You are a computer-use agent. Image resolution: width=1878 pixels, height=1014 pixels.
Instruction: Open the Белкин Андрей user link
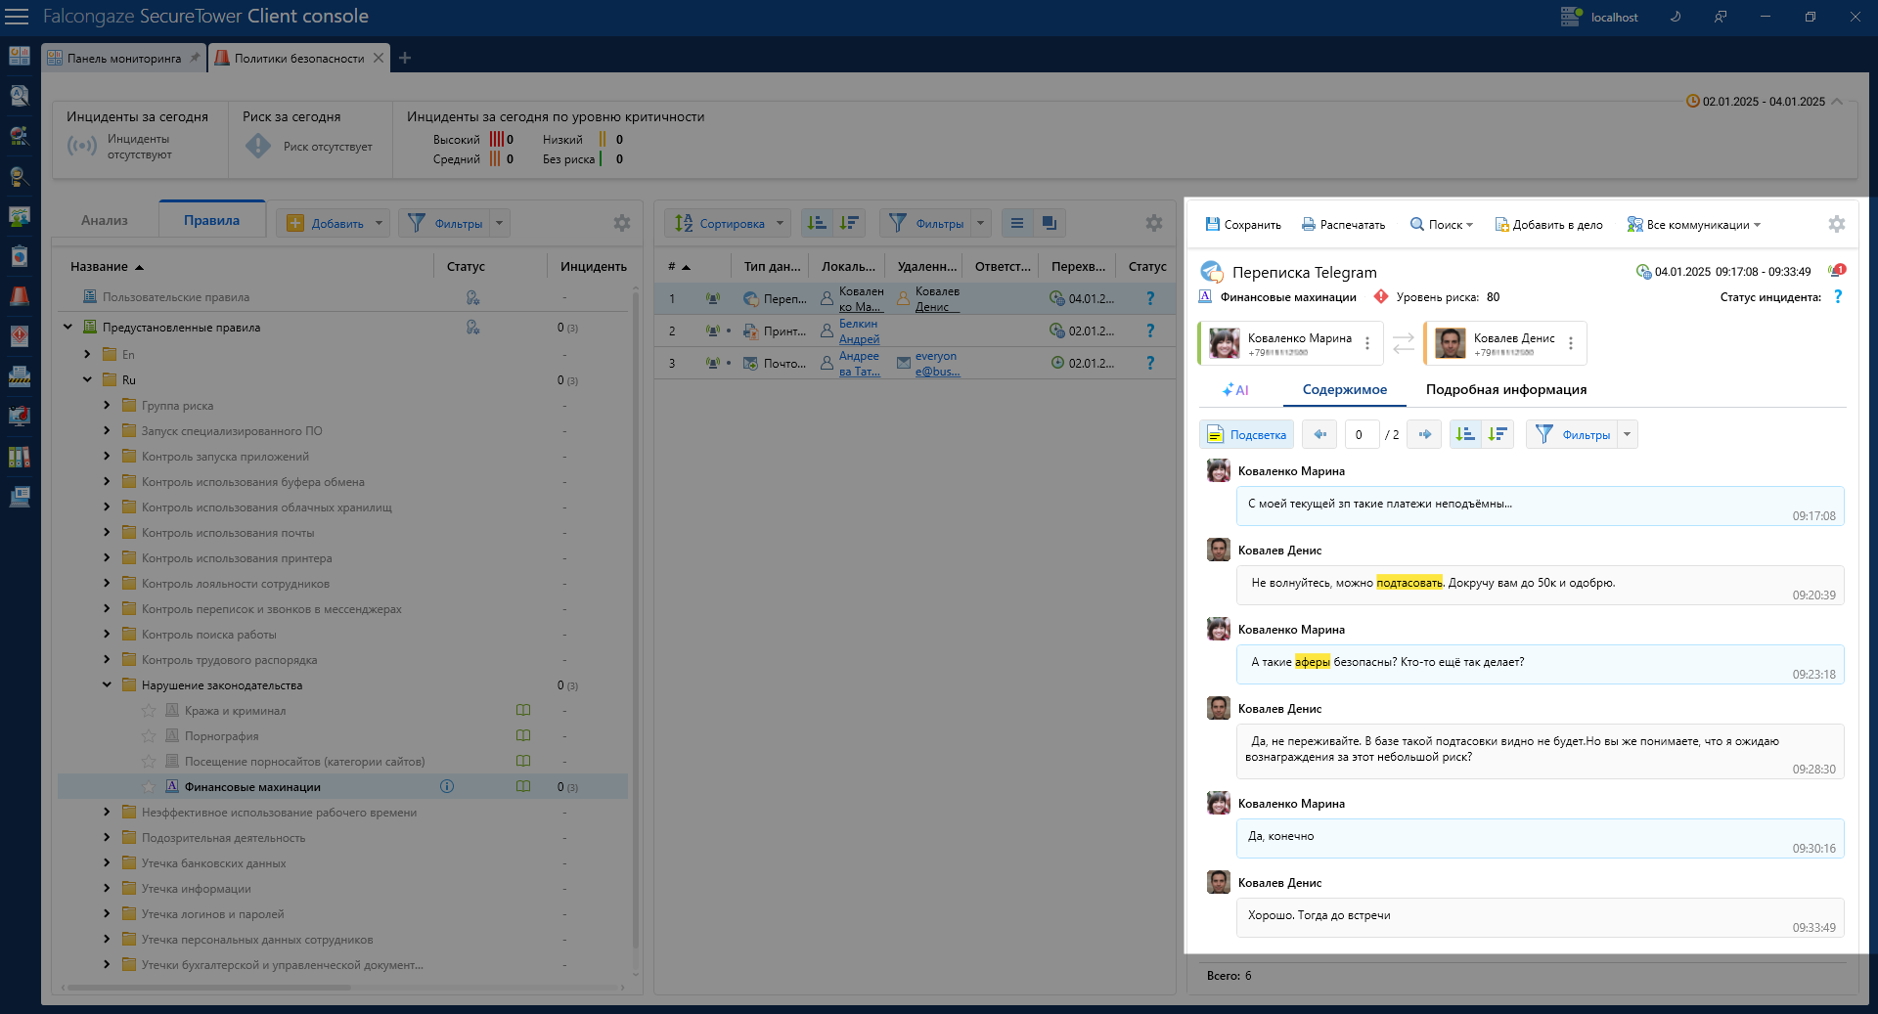[859, 331]
